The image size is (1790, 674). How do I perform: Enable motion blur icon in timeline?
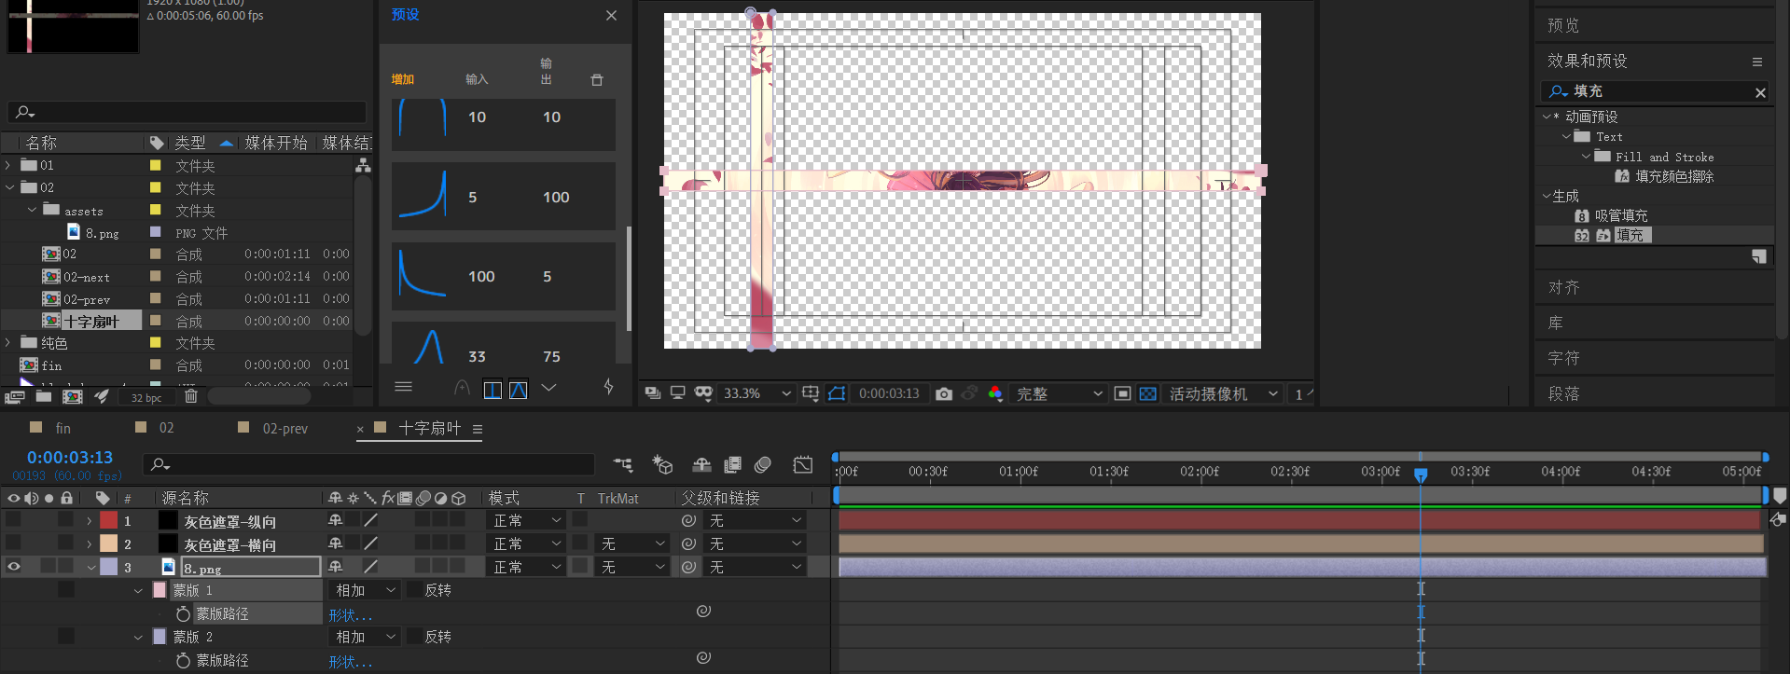point(763,464)
